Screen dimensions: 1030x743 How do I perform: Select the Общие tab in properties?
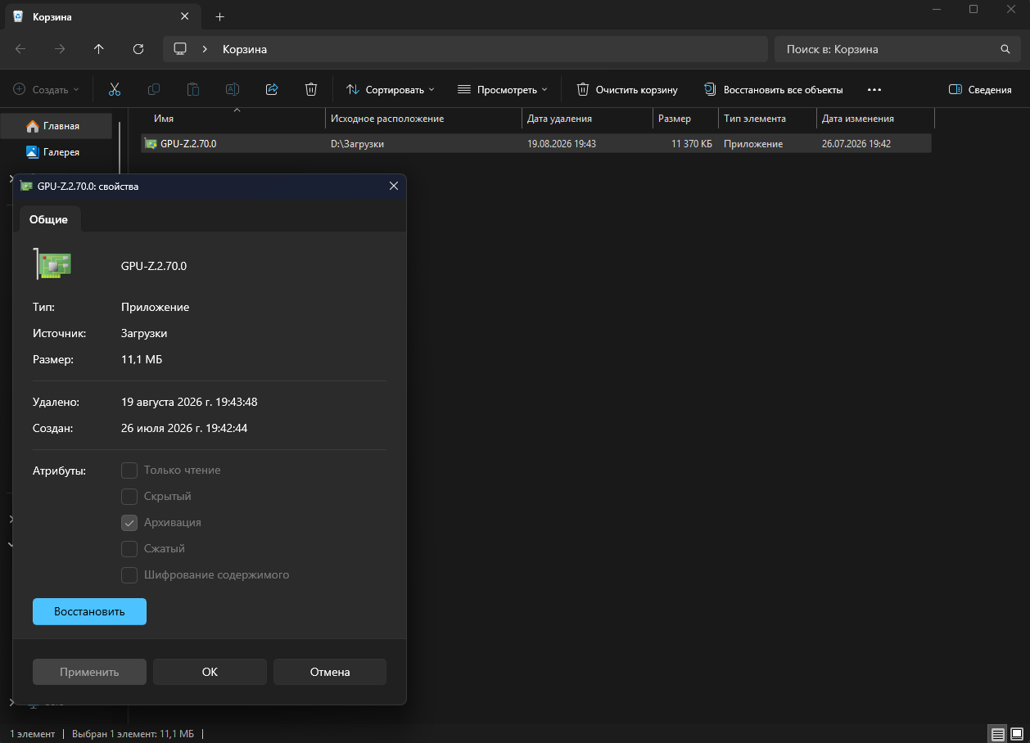[49, 218]
